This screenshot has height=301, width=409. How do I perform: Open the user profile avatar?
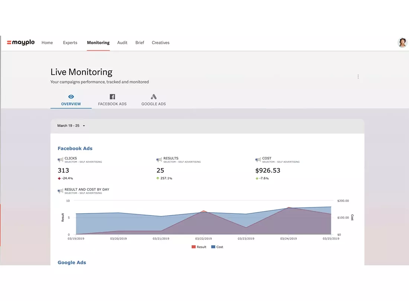coord(402,42)
